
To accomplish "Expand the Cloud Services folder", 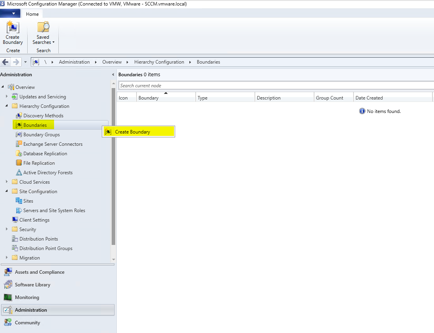I will [7, 182].
